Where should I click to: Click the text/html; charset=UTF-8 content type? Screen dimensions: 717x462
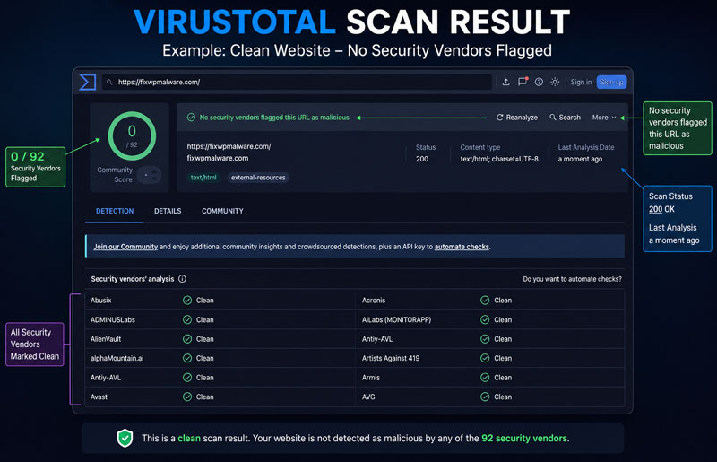click(499, 159)
